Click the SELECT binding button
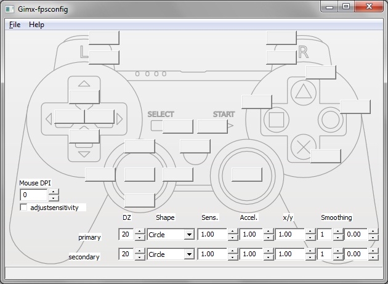Viewport: 388px width, 284px height. coord(178,126)
